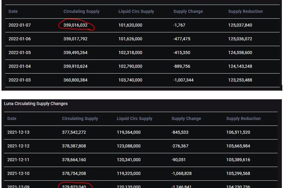Select the circled 359,016,032 circulating supply value
The image size is (283, 188).
(x=75, y=25)
